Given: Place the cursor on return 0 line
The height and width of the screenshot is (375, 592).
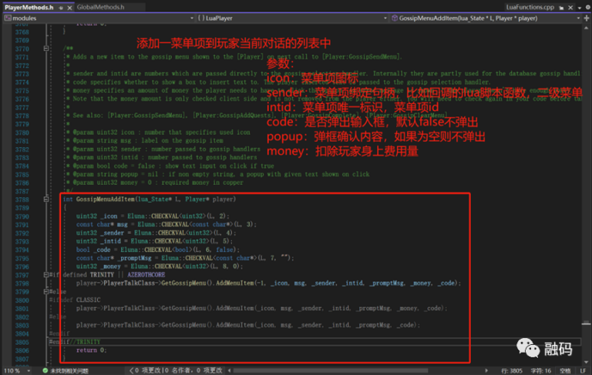Looking at the screenshot, I should 91,349.
